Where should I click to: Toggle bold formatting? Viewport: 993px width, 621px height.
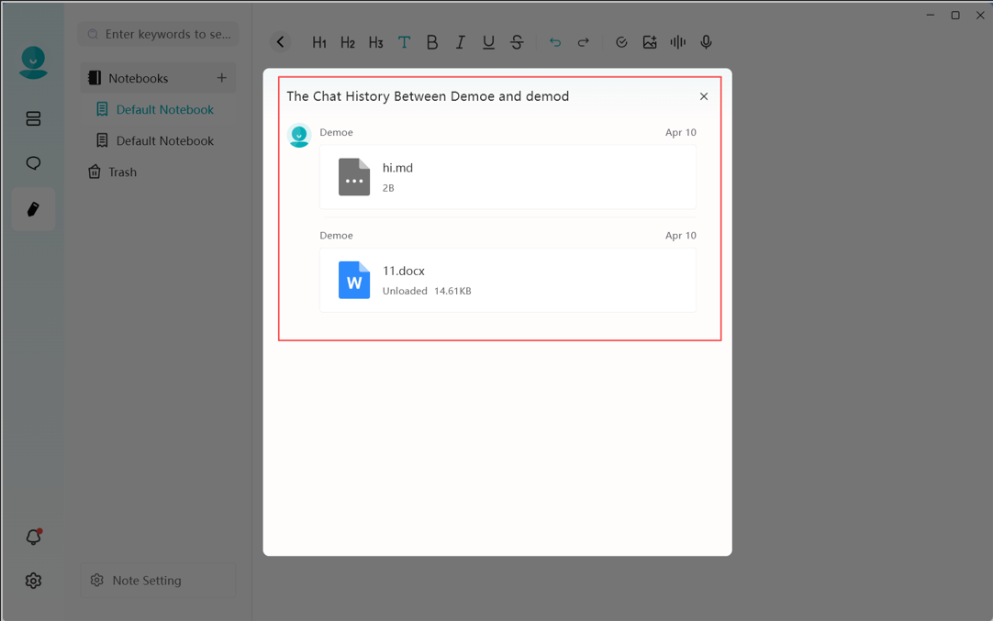click(x=432, y=42)
